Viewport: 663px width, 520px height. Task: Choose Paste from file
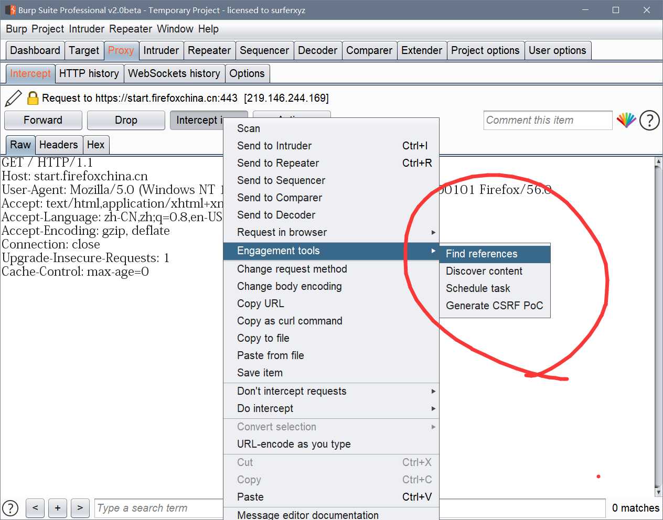331,355
